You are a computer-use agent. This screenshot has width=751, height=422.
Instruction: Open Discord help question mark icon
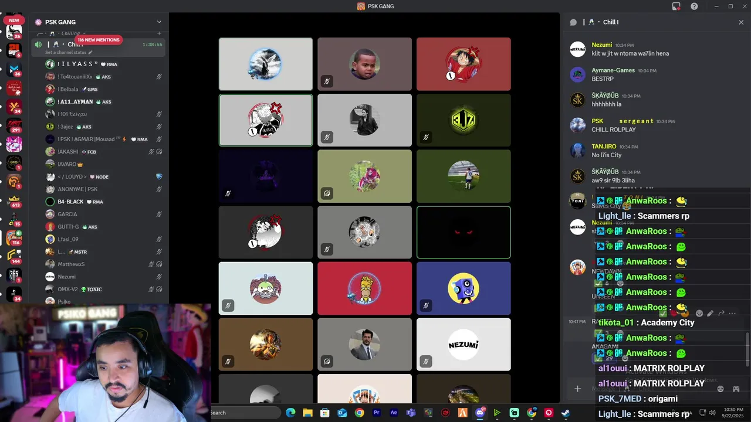tap(694, 6)
